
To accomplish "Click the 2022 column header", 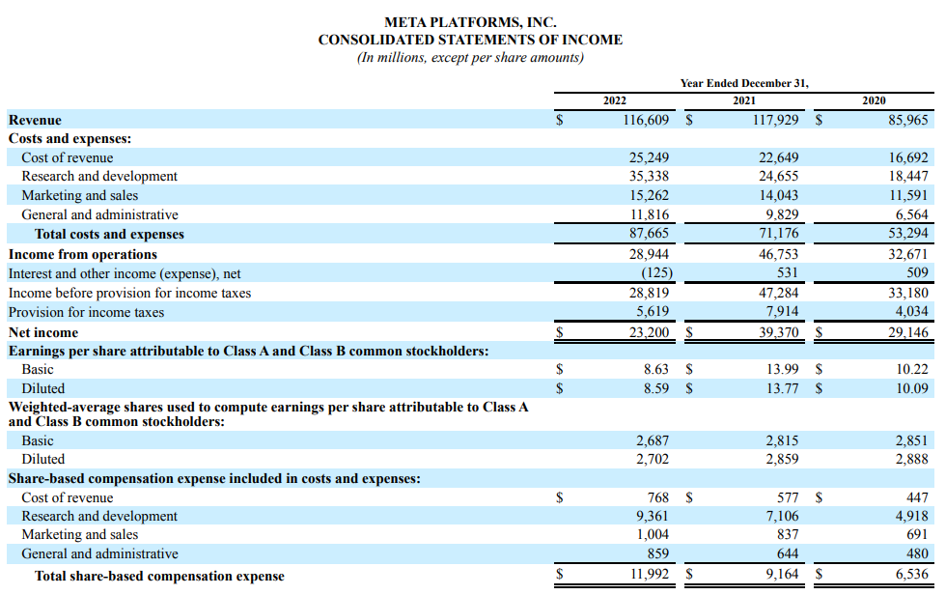I will (x=615, y=100).
